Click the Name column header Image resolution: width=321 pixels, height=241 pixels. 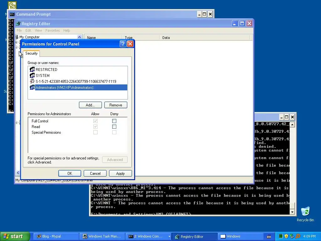(x=103, y=38)
